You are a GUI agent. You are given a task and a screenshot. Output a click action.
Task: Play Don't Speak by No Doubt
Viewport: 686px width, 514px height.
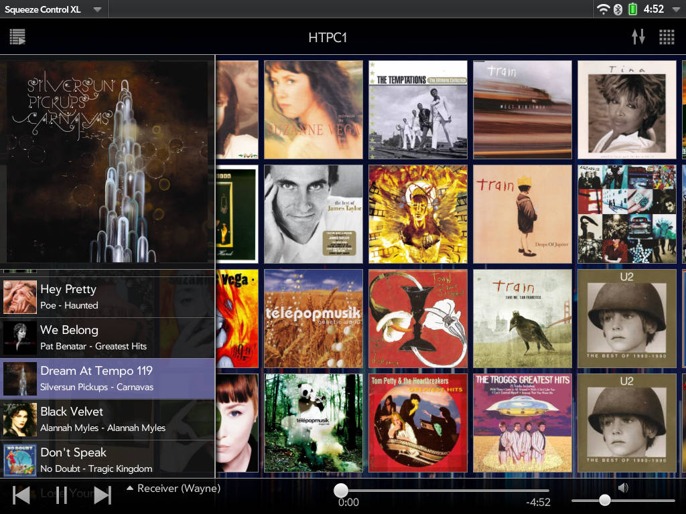point(107,460)
